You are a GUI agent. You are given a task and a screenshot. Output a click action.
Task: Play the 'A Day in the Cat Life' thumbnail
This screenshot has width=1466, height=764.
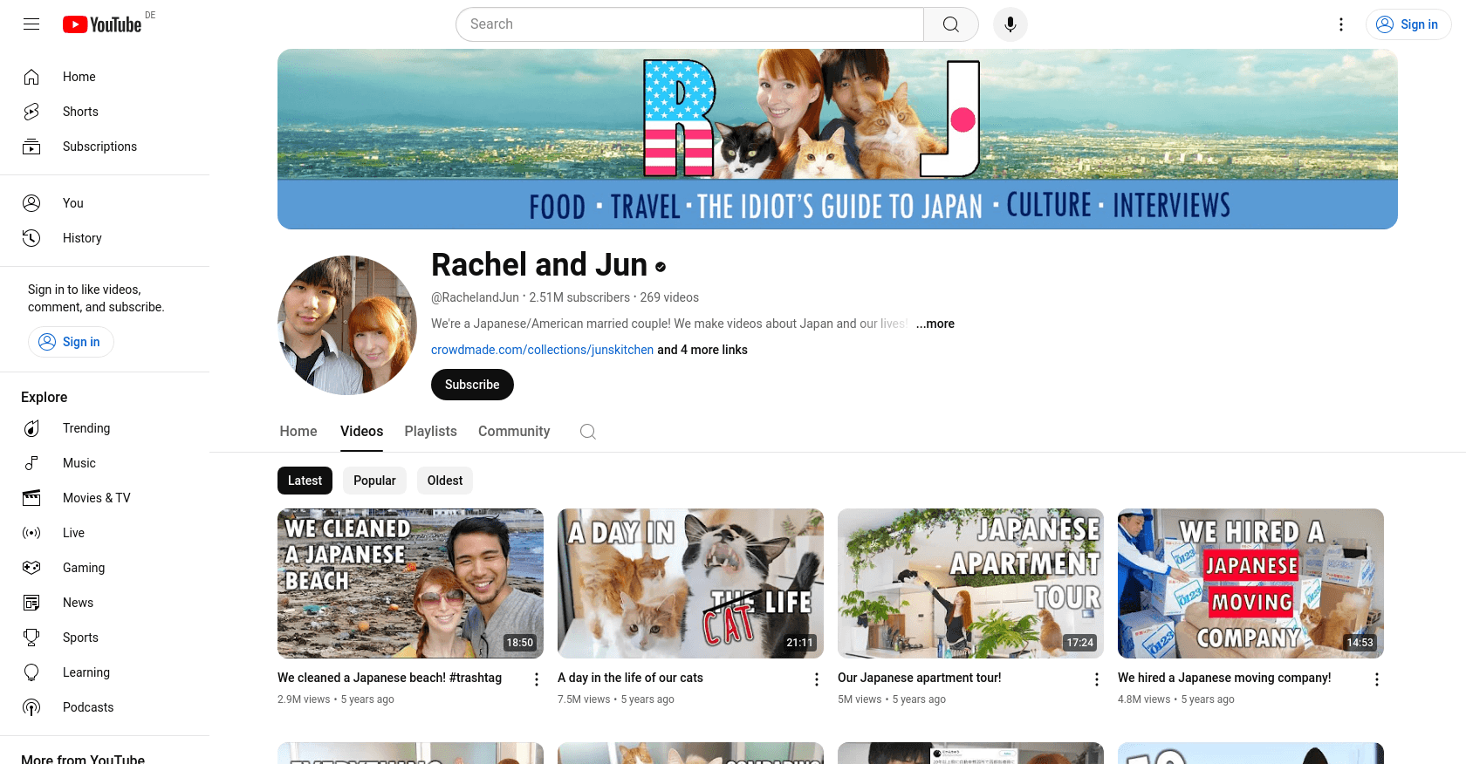point(690,583)
